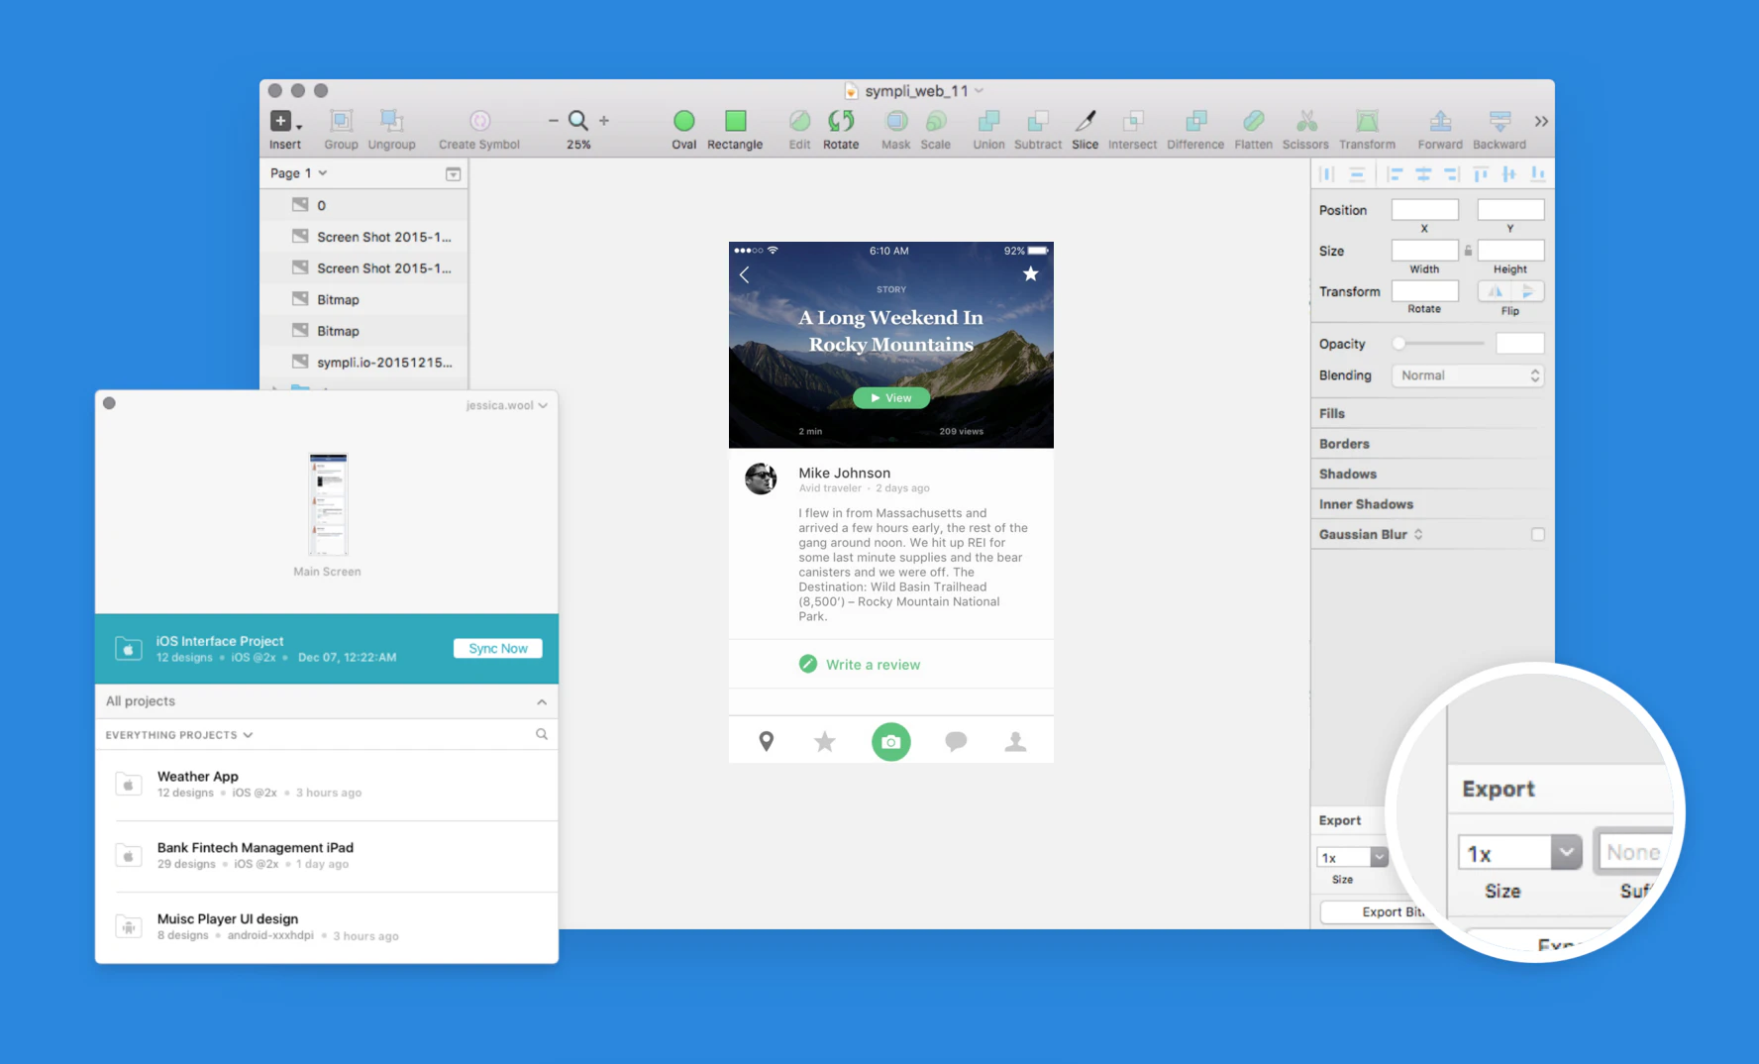Image resolution: width=1759 pixels, height=1064 pixels.
Task: Show more toolbar items overflow arrows
Action: (1541, 121)
